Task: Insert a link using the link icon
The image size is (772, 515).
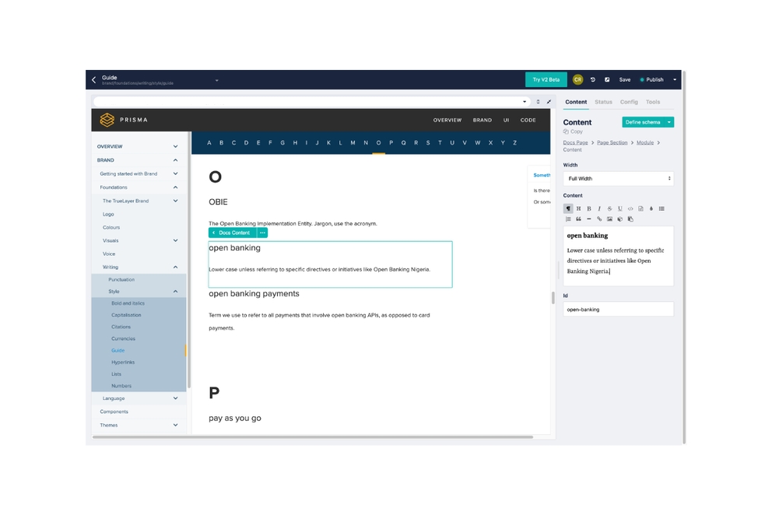Action: click(x=599, y=219)
